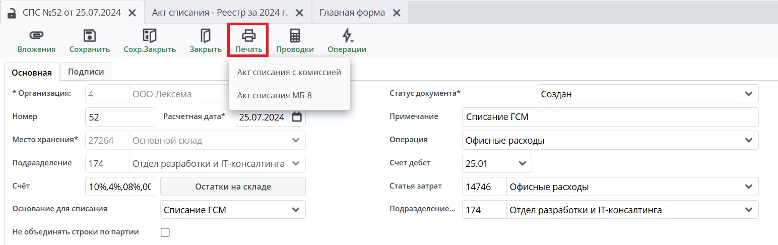
Task: Click the Закрыть door icon
Action: (x=206, y=36)
